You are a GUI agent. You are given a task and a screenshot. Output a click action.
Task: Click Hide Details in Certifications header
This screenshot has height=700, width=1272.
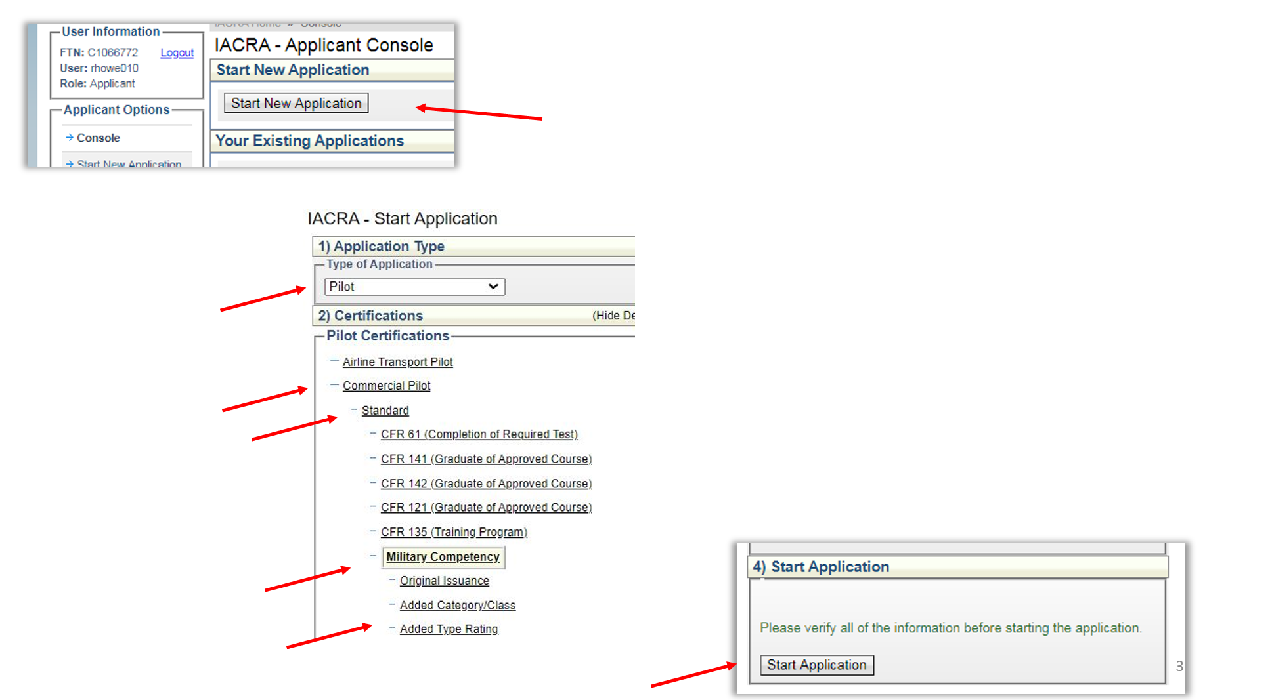pyautogui.click(x=613, y=316)
